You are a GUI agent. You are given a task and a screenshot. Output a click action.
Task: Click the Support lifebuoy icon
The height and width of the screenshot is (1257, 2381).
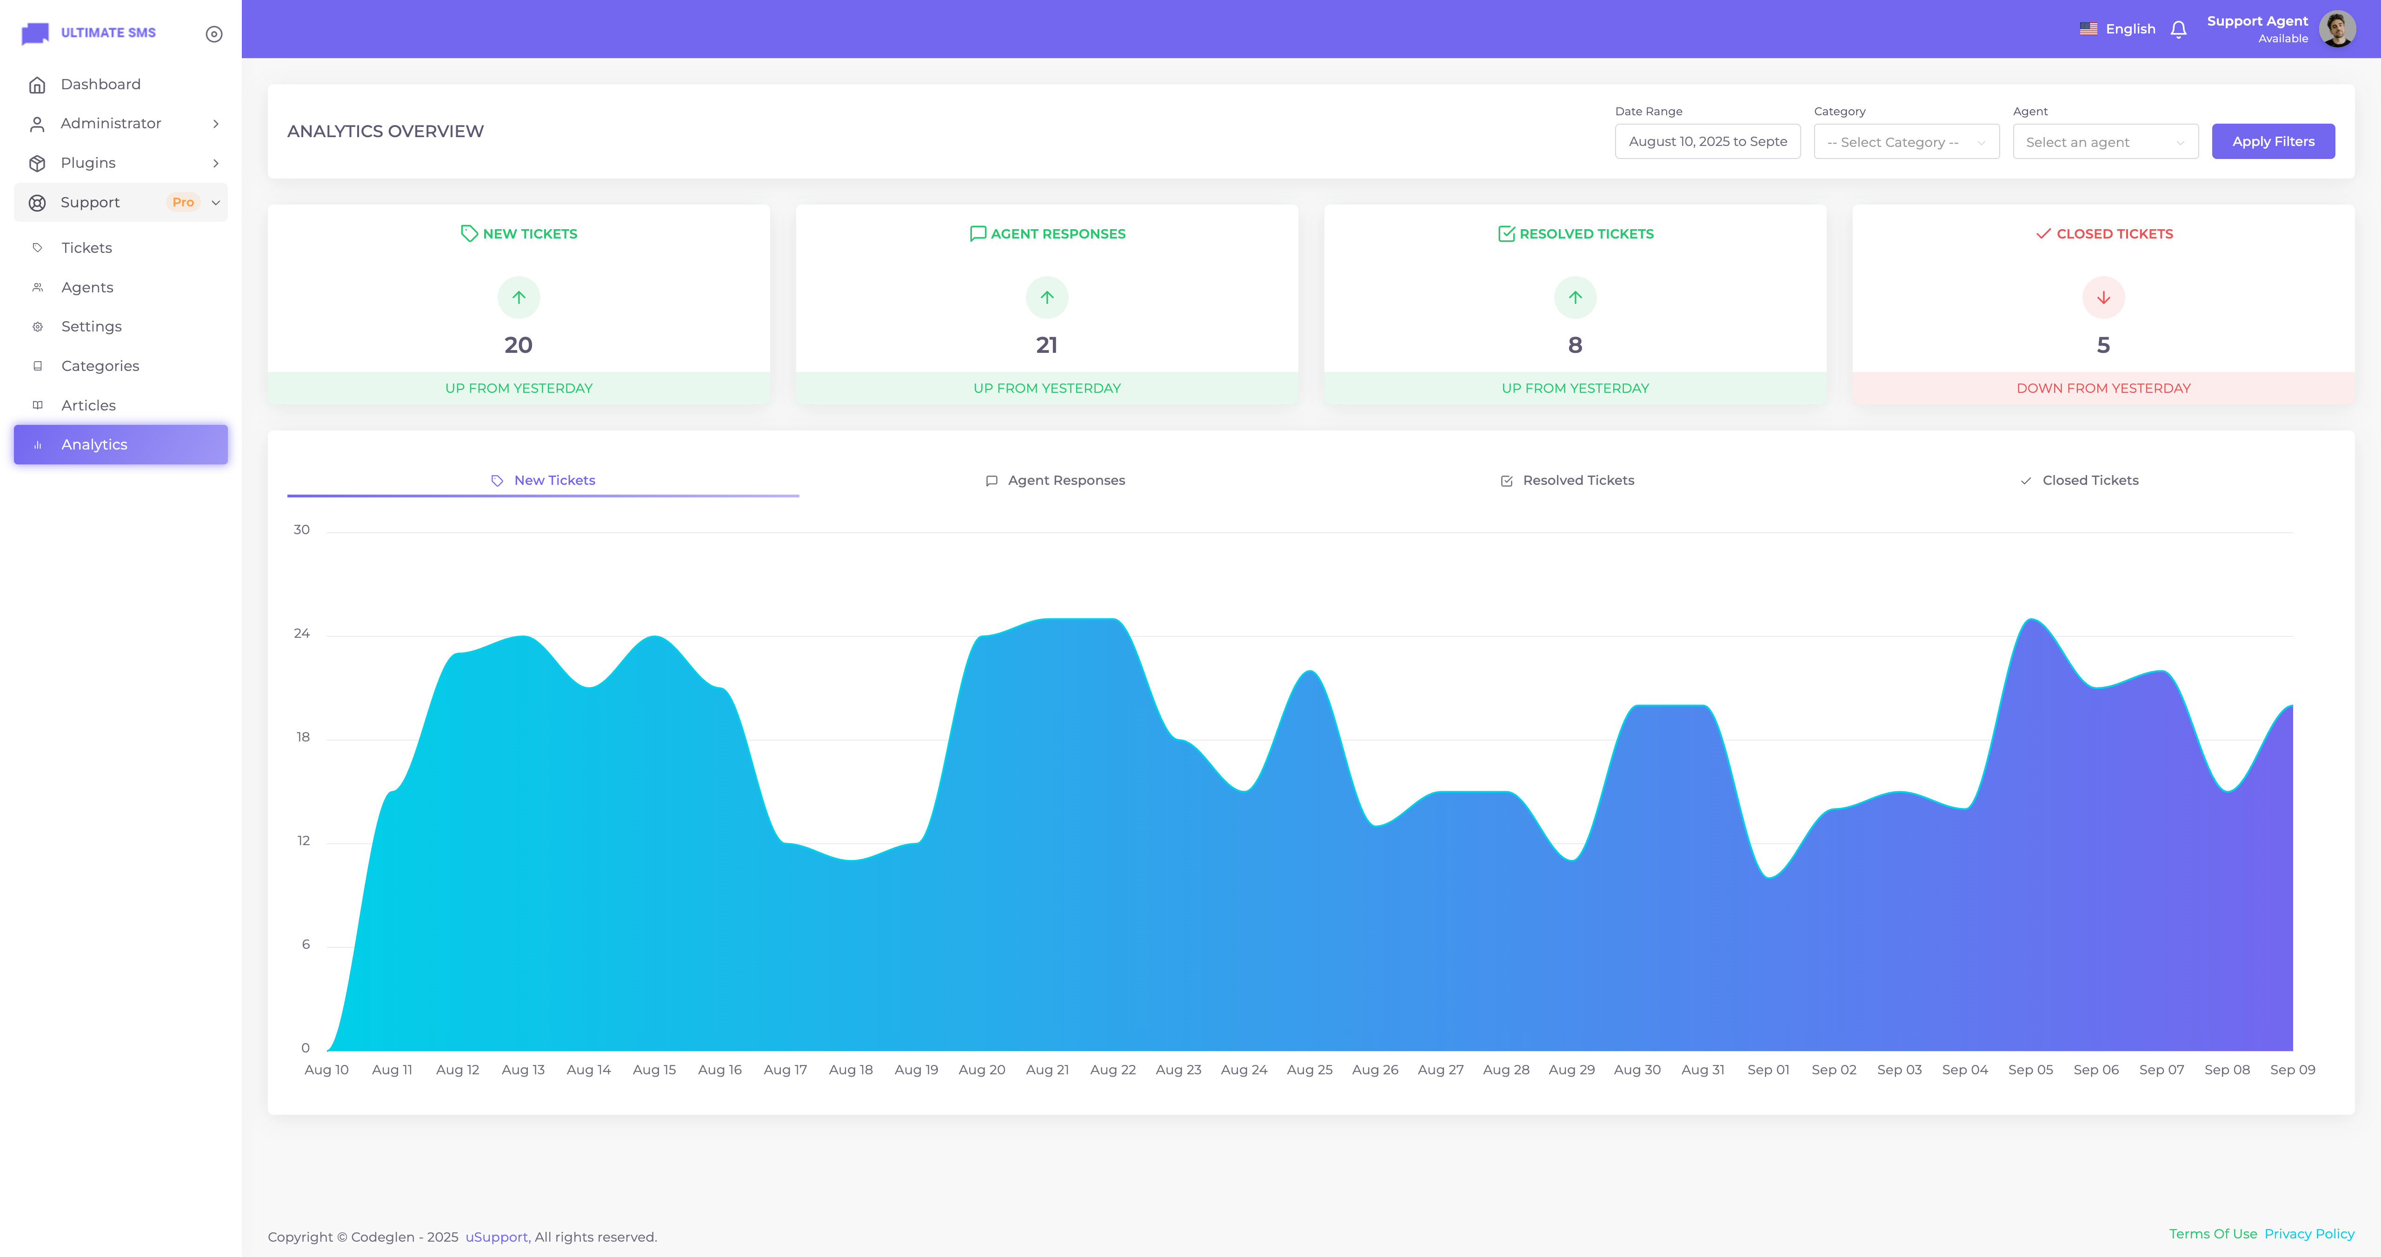(x=37, y=202)
